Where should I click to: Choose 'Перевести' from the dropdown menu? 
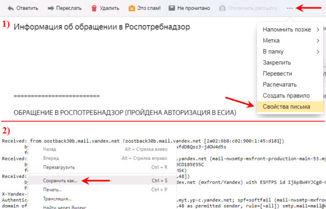(x=290, y=74)
